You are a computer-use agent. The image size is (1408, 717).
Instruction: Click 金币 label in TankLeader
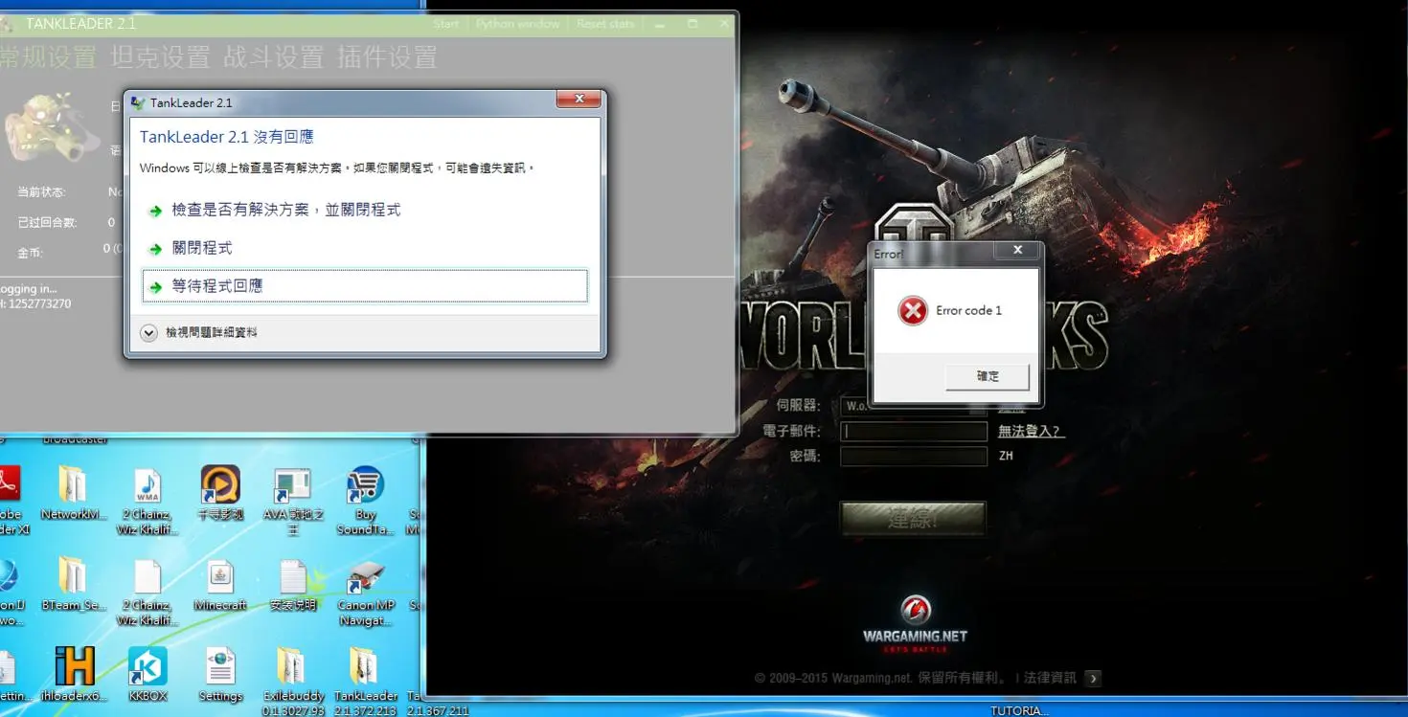(x=30, y=253)
